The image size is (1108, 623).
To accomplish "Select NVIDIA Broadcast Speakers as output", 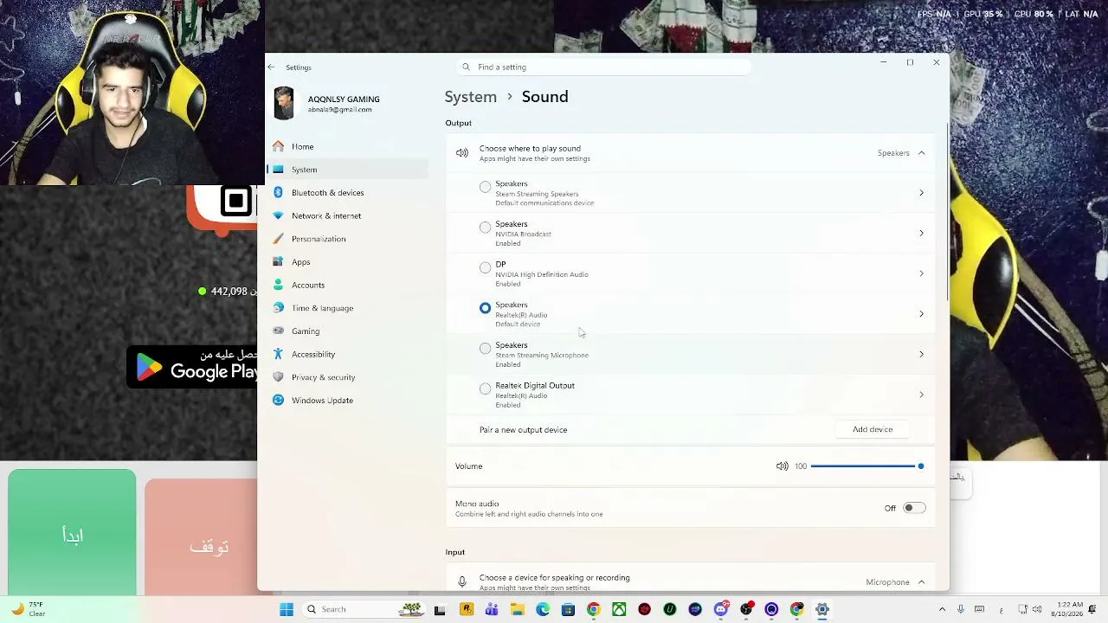I will [x=485, y=228].
